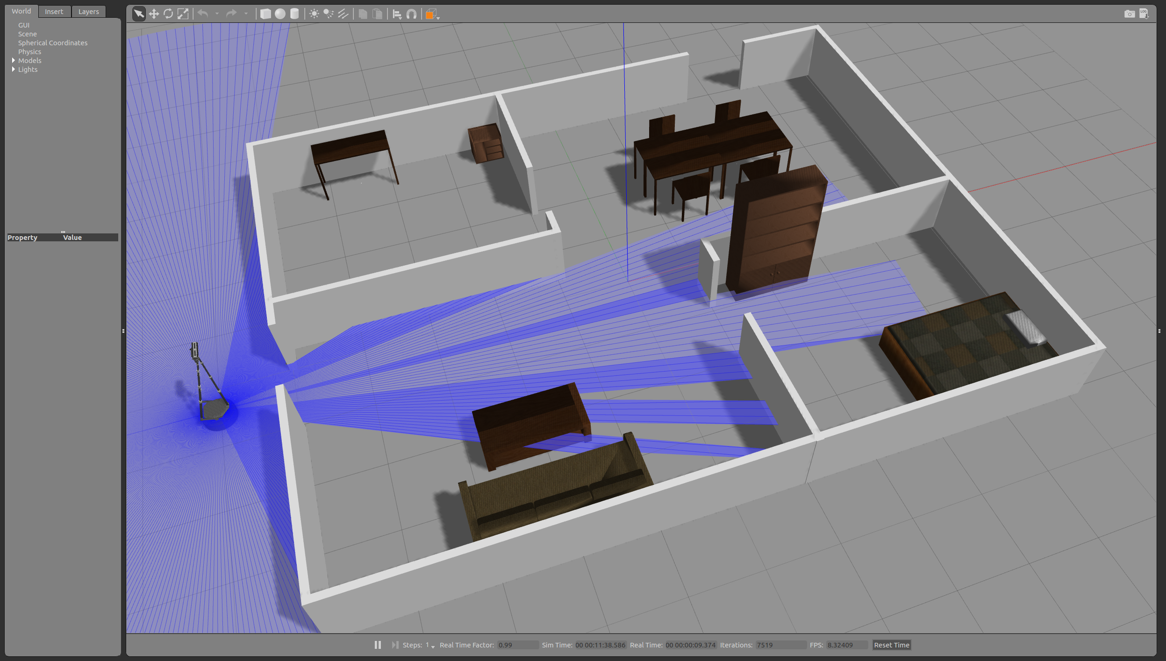
Task: Expand the Models tree item
Action: [x=13, y=60]
